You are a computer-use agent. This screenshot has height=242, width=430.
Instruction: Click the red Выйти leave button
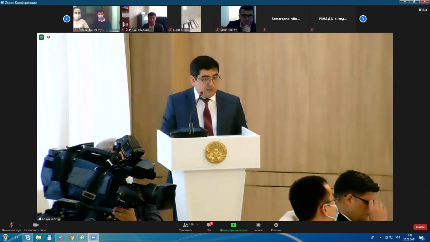pyautogui.click(x=420, y=227)
